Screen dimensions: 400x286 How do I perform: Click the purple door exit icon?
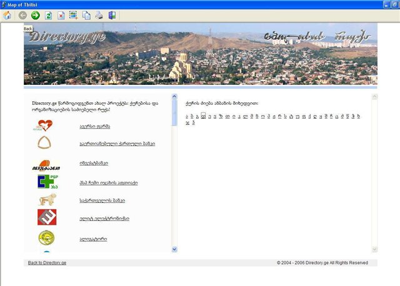tap(112, 16)
